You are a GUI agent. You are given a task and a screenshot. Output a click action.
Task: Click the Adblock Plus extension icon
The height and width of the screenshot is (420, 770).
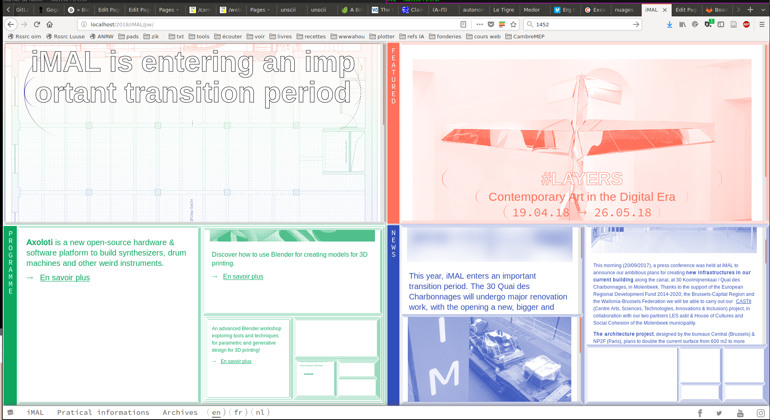pos(746,24)
